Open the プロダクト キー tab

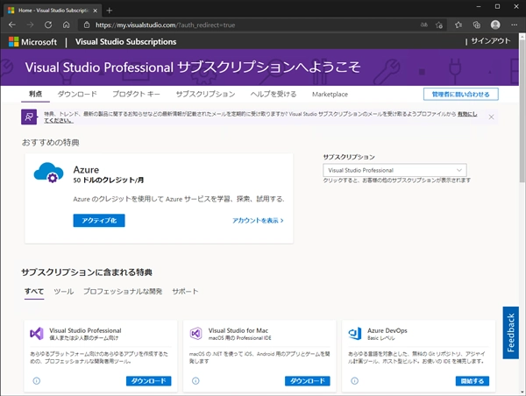pyautogui.click(x=136, y=94)
